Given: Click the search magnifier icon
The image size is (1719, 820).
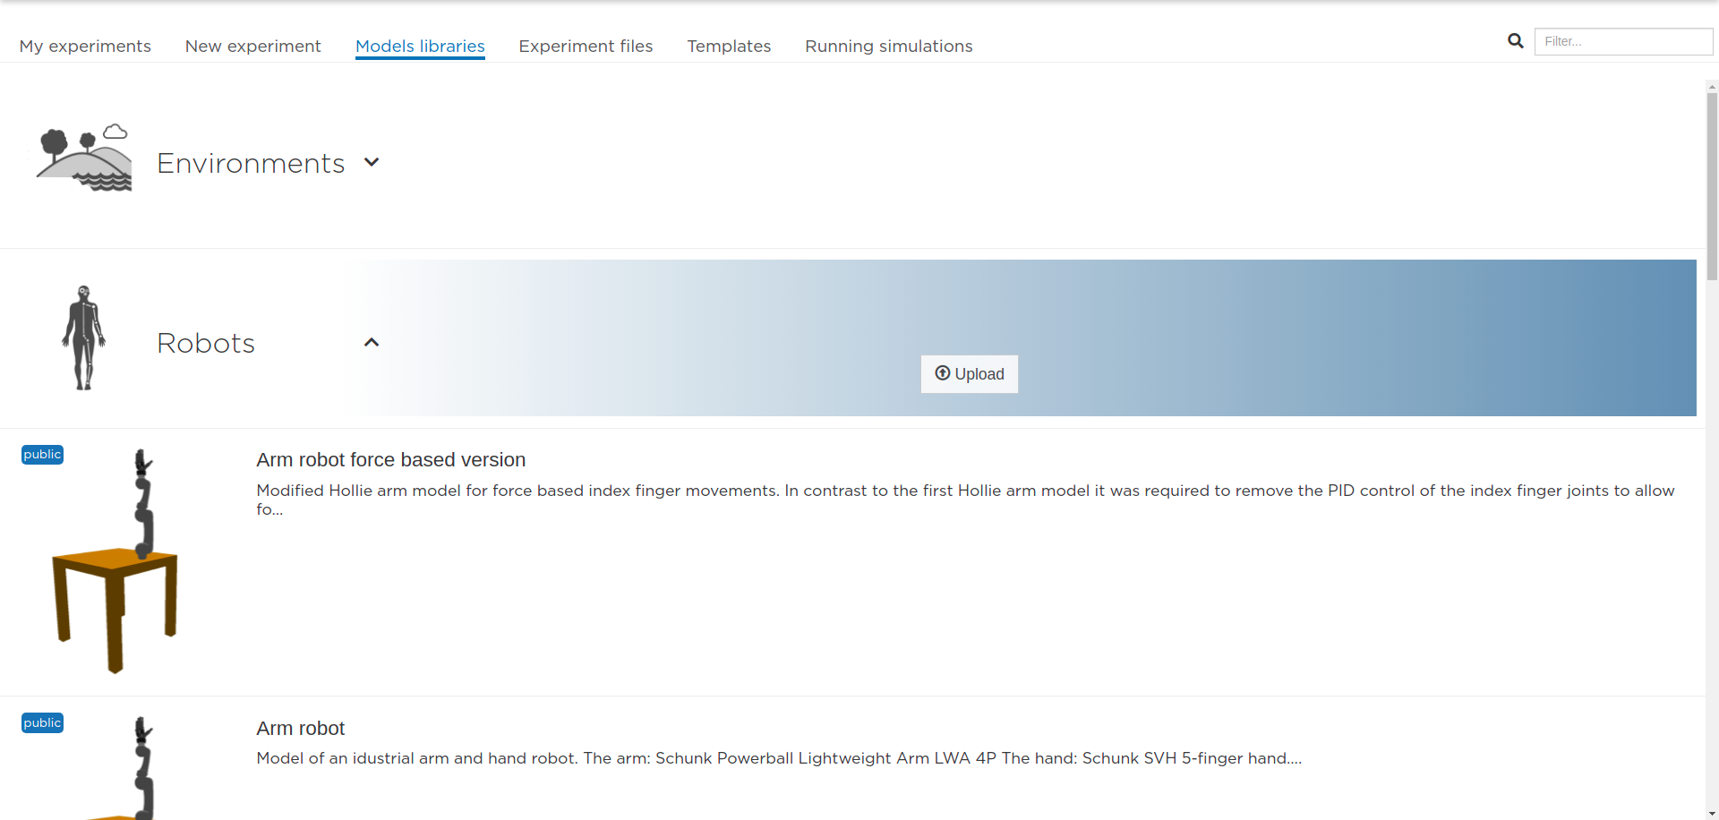Looking at the screenshot, I should (x=1515, y=41).
